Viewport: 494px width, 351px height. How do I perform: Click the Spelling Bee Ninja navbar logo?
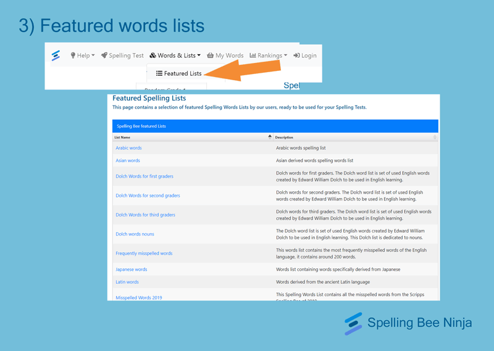tap(56, 56)
